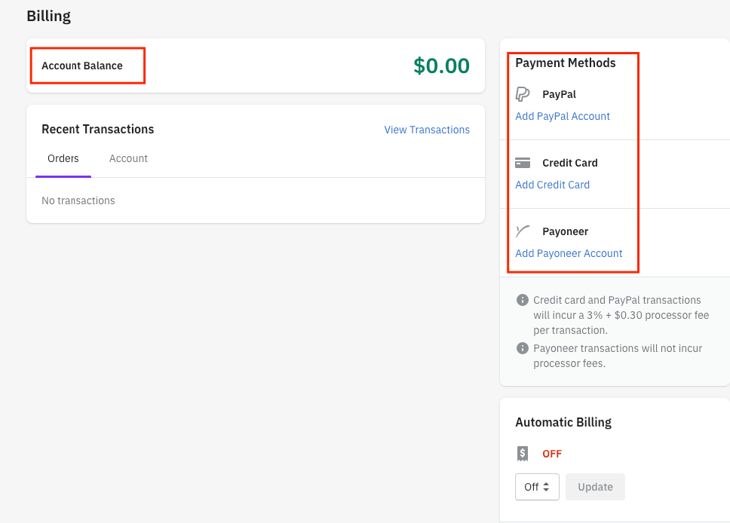Open the View Transactions link
This screenshot has width=730, height=523.
(427, 130)
